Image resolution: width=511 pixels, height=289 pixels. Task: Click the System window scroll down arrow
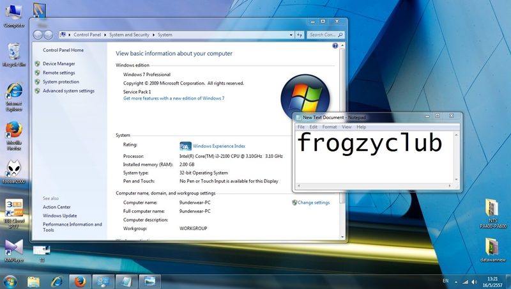(x=342, y=237)
